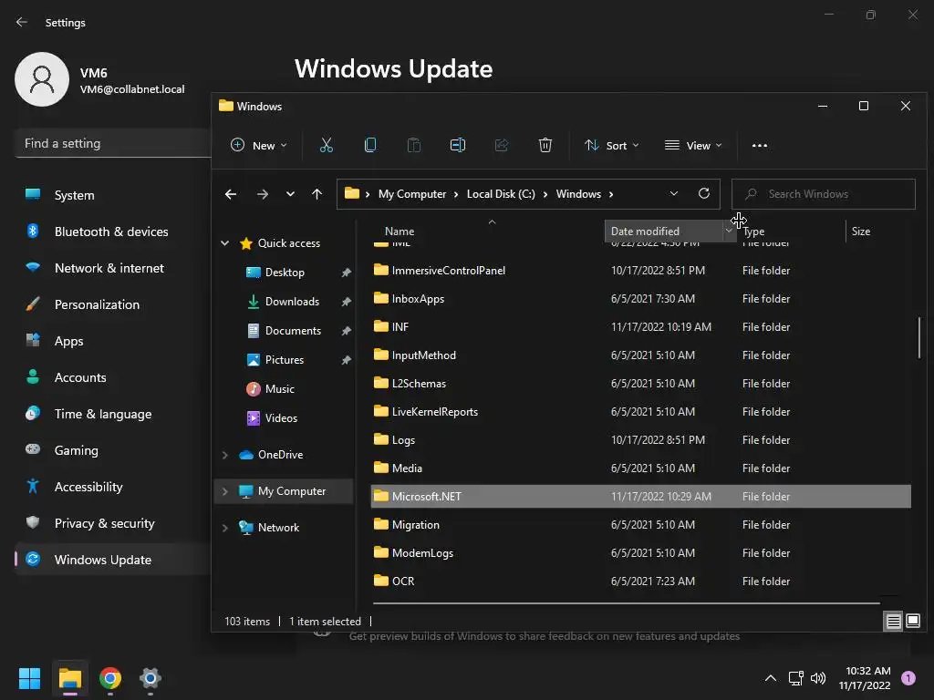Select Windows Update in Settings sidebar
Image resolution: width=934 pixels, height=700 pixels.
(x=113, y=560)
